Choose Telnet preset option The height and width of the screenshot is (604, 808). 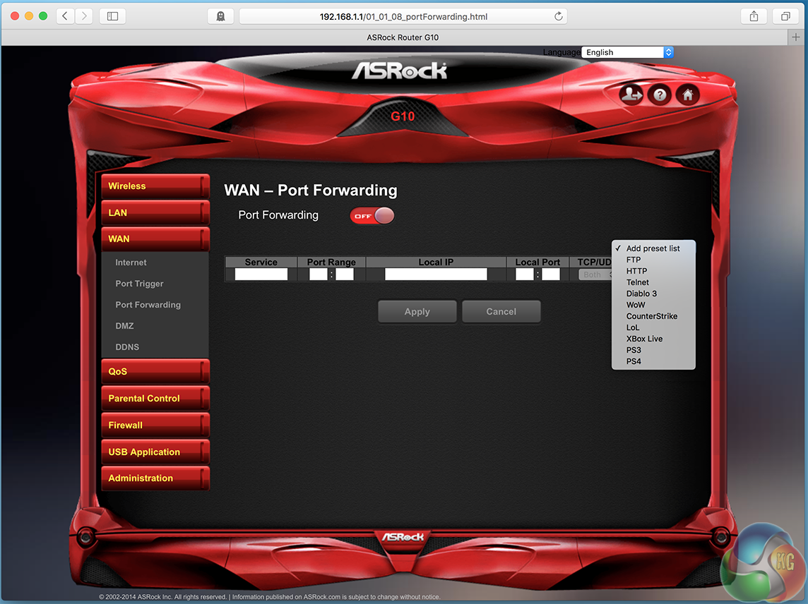tap(653, 282)
